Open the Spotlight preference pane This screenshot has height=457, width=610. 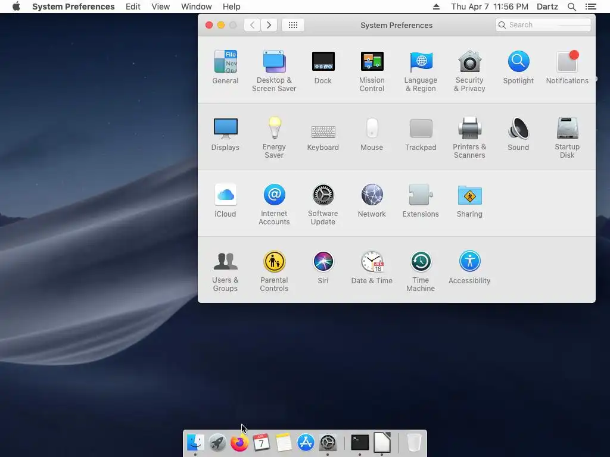point(518,67)
